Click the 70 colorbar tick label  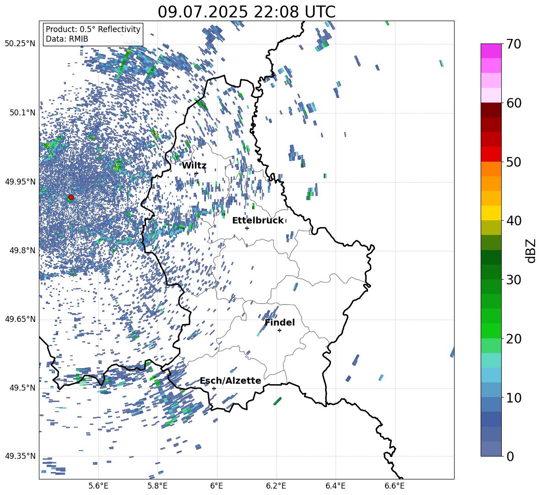[513, 44]
